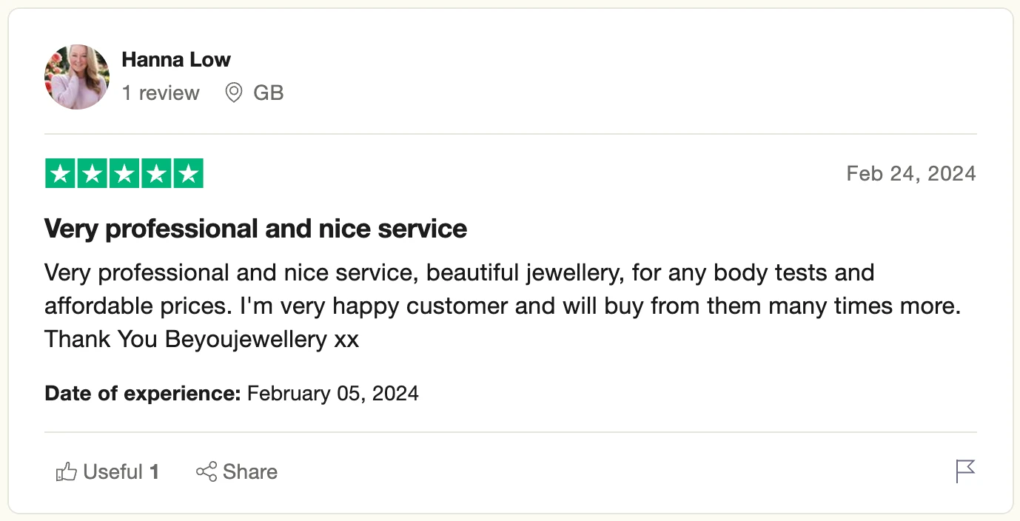Click the review body text paragraph
This screenshot has height=521, width=1020.
(502, 306)
